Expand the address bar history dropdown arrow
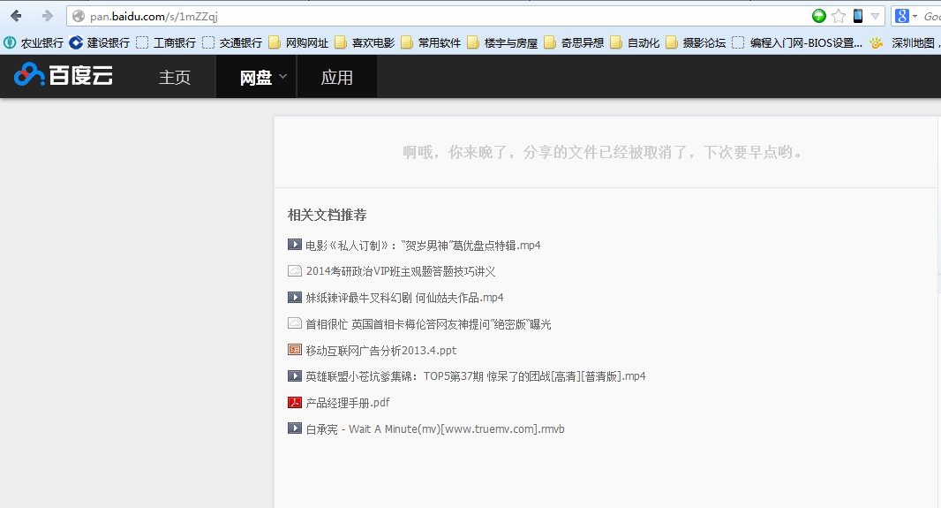 pos(875,16)
